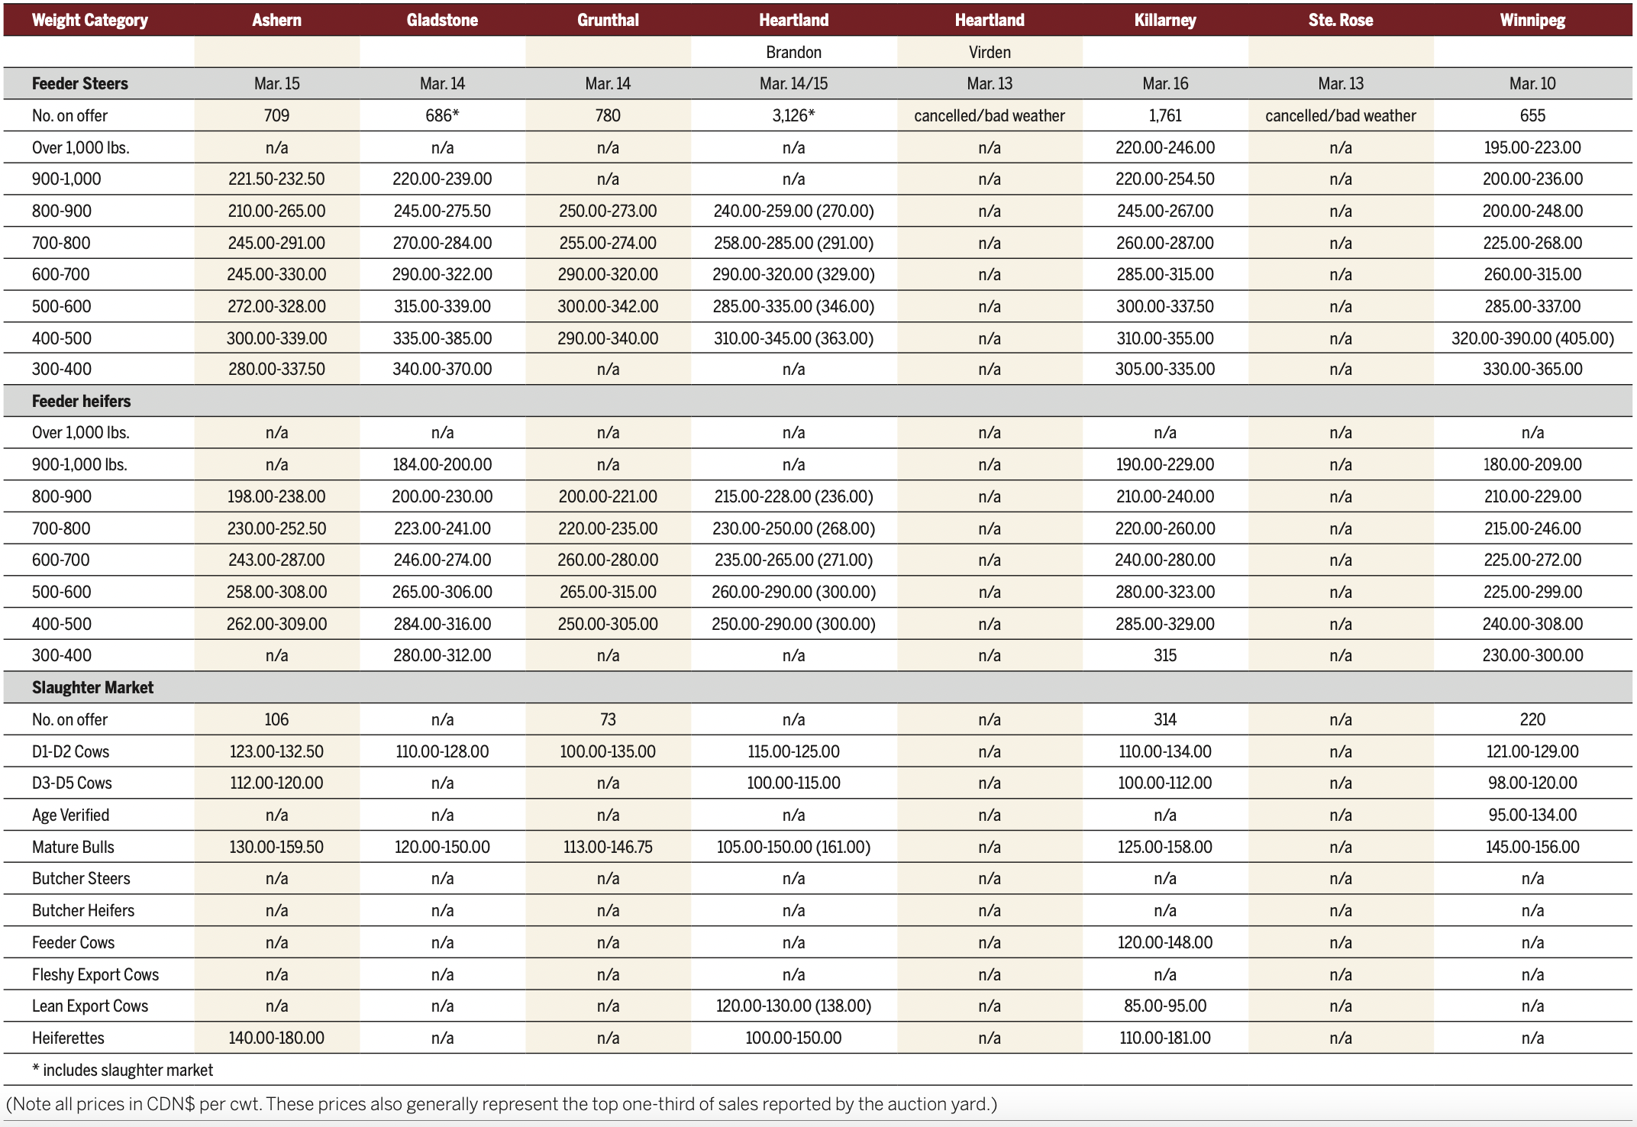Select the 120.00-148.00 Feeder Cows cell
This screenshot has width=1637, height=1127.
tap(1165, 942)
